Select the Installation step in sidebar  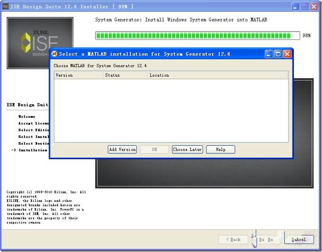coord(33,150)
